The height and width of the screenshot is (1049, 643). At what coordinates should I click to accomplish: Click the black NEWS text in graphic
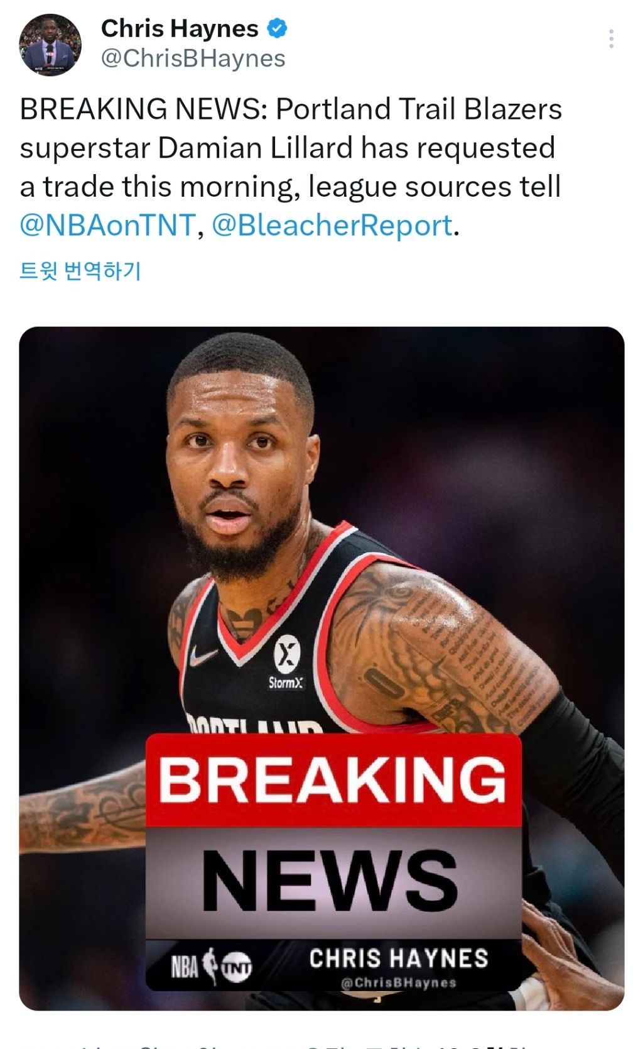[x=330, y=880]
